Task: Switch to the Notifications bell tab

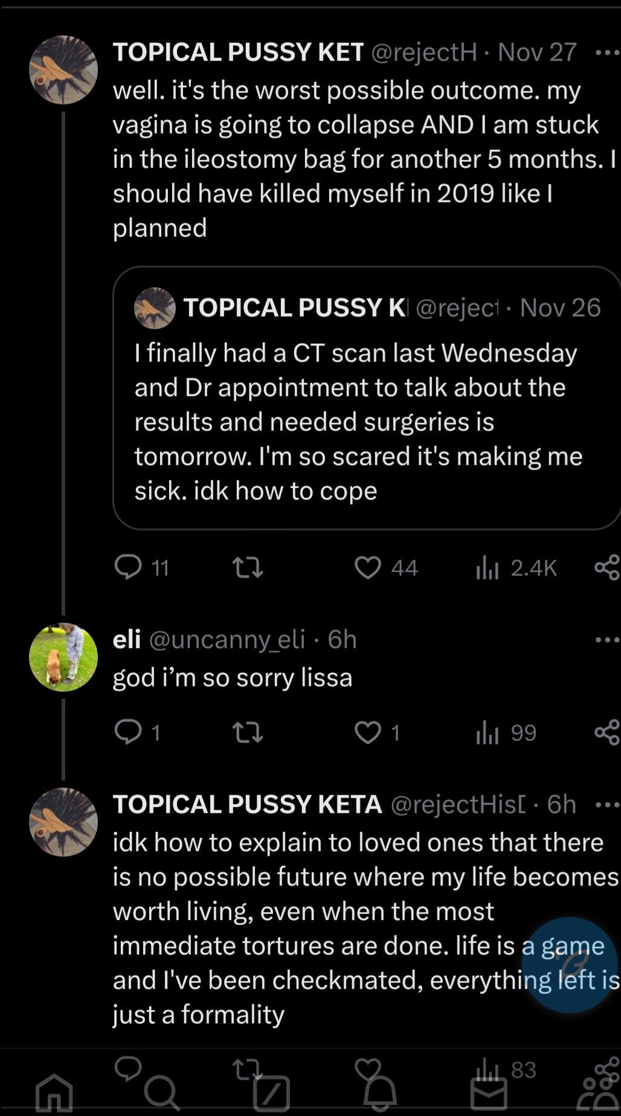Action: pyautogui.click(x=380, y=1094)
